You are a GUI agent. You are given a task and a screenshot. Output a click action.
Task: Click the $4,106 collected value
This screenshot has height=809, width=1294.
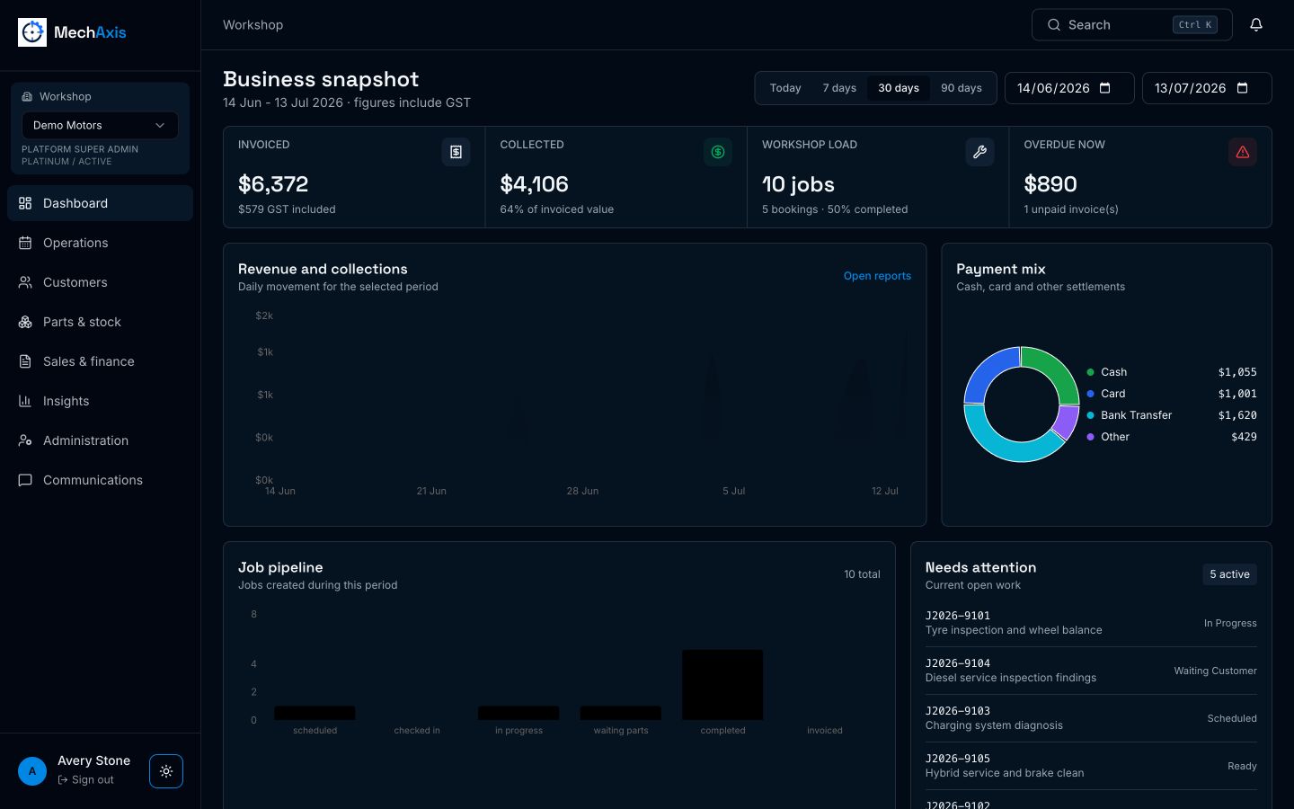click(535, 184)
